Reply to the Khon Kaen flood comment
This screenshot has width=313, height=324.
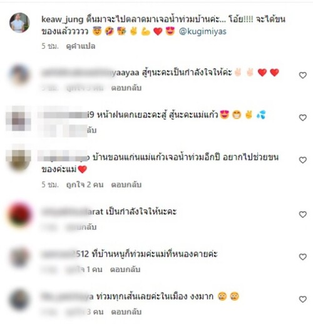pos(126,185)
